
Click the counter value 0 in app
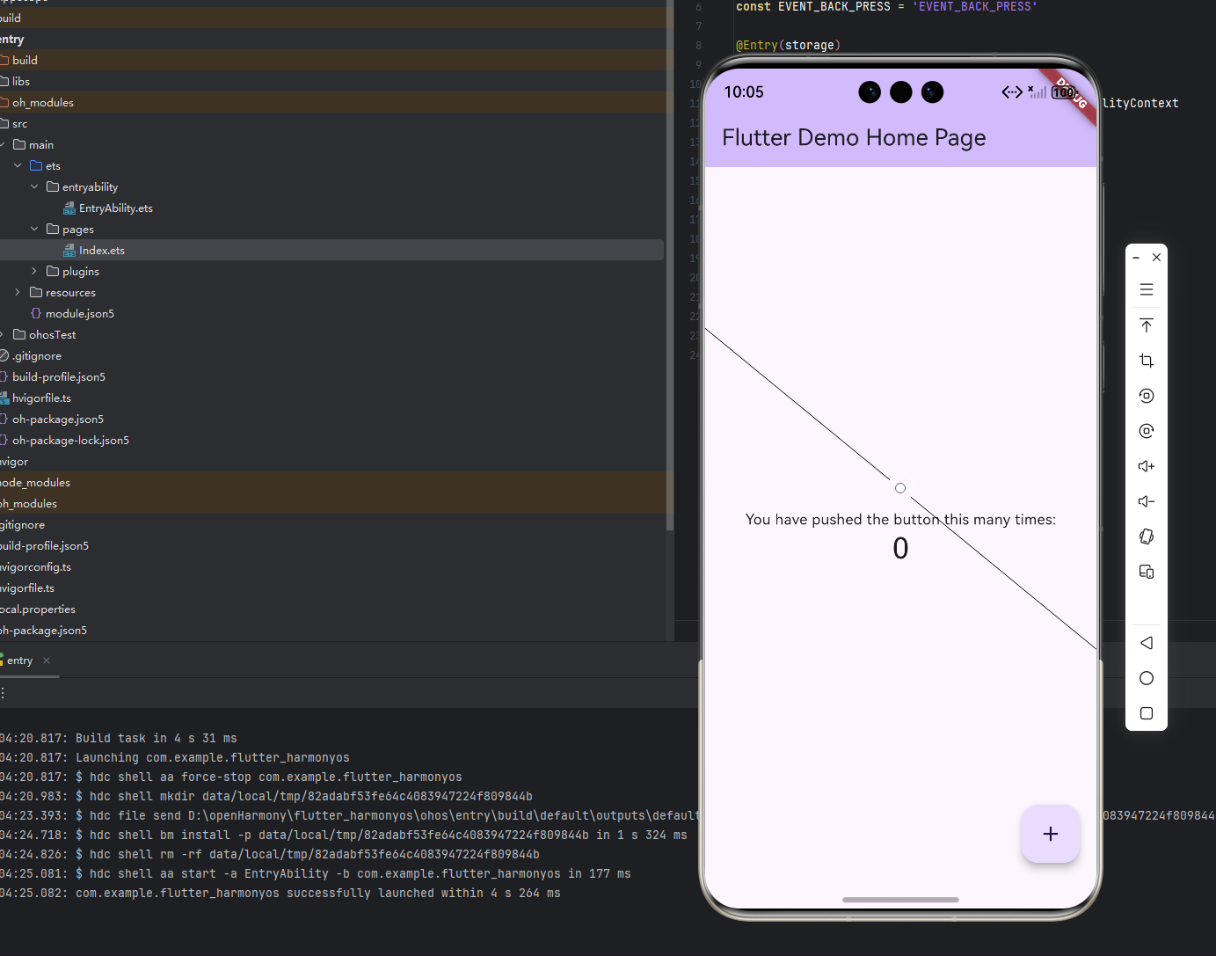(x=900, y=549)
